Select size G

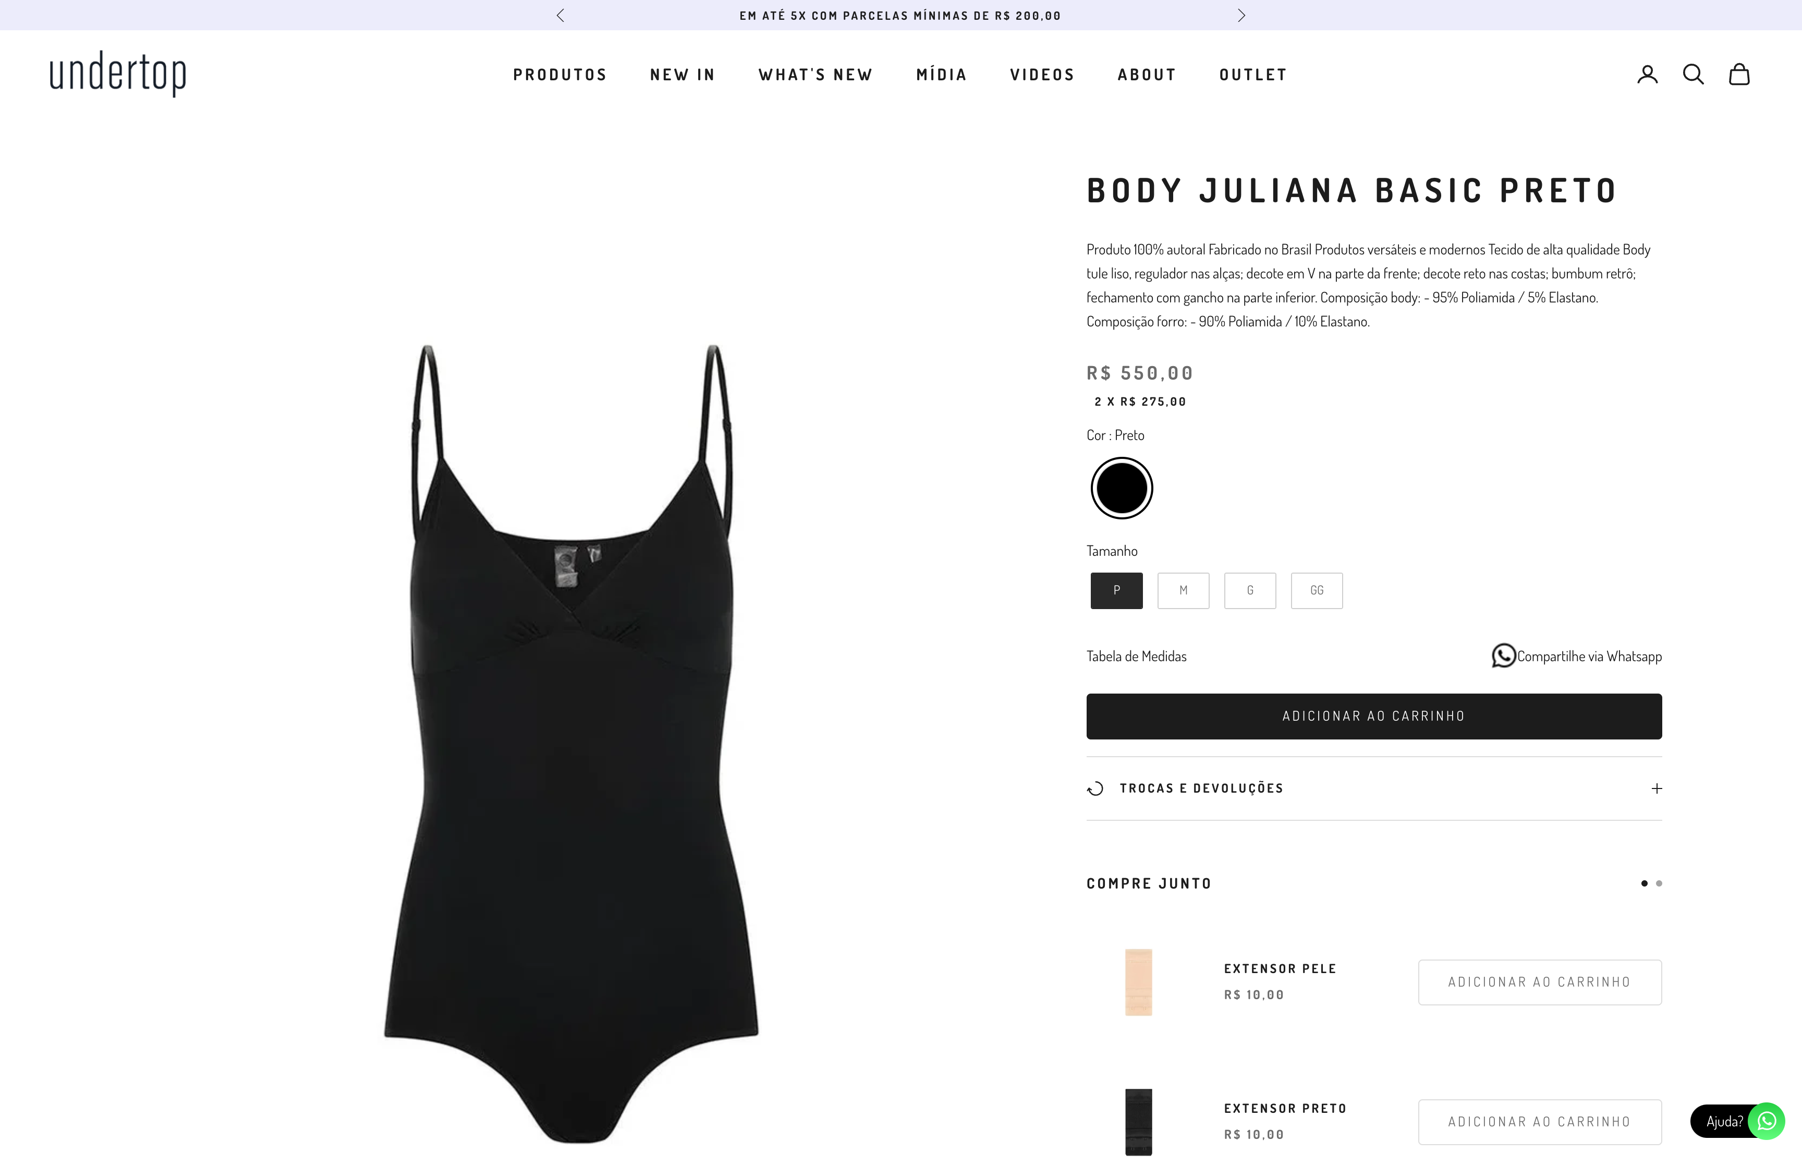[1250, 591]
